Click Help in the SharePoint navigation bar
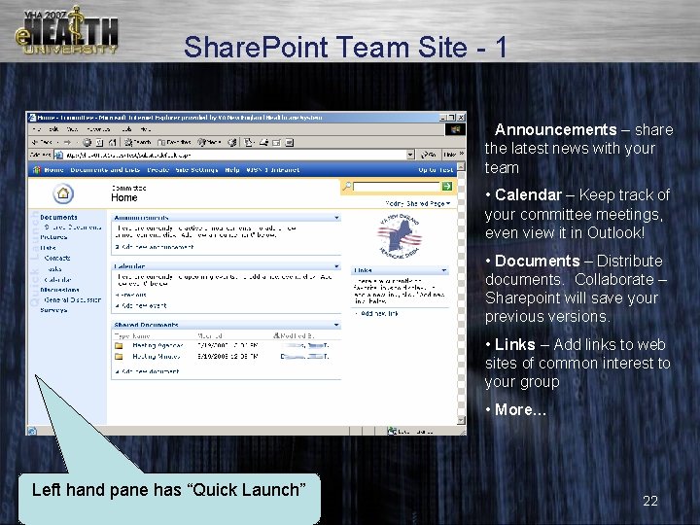 tap(232, 169)
